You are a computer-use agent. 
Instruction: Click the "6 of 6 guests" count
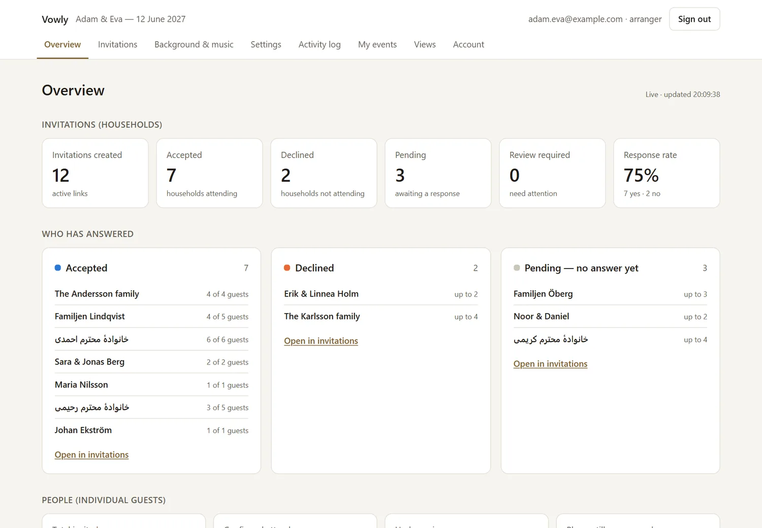[x=228, y=340]
